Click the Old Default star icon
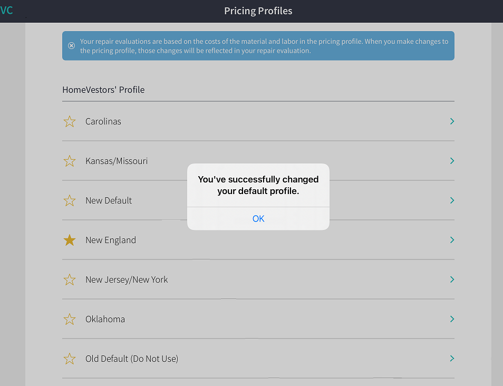 [70, 359]
